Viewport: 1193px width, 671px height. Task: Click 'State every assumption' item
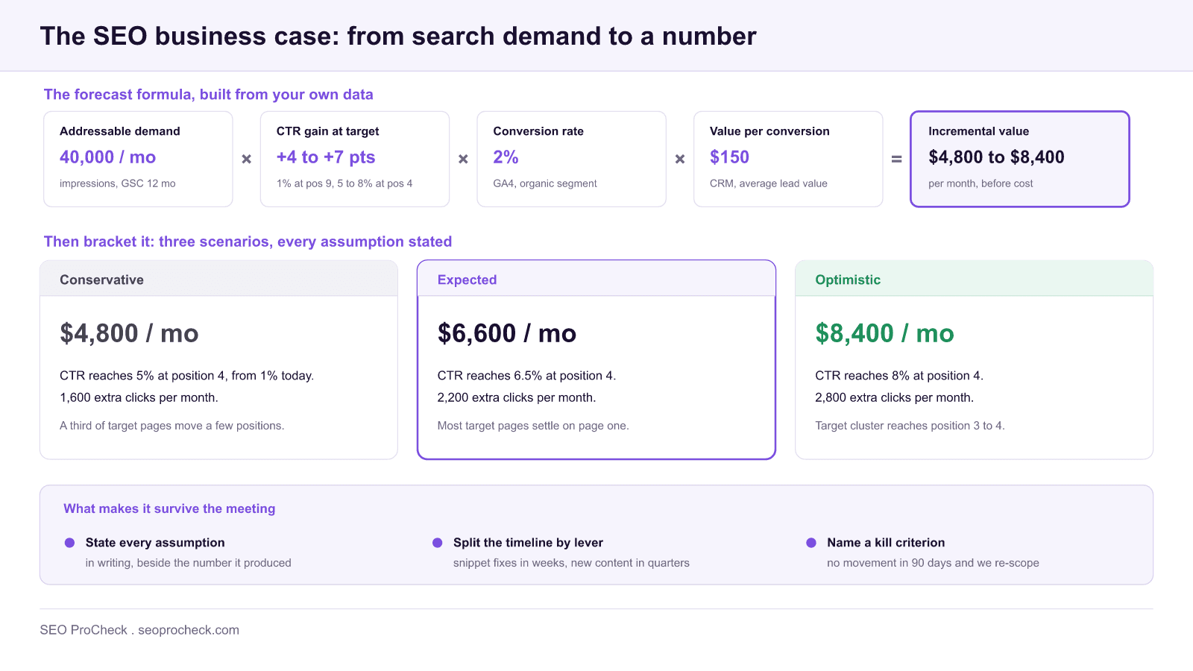(155, 543)
